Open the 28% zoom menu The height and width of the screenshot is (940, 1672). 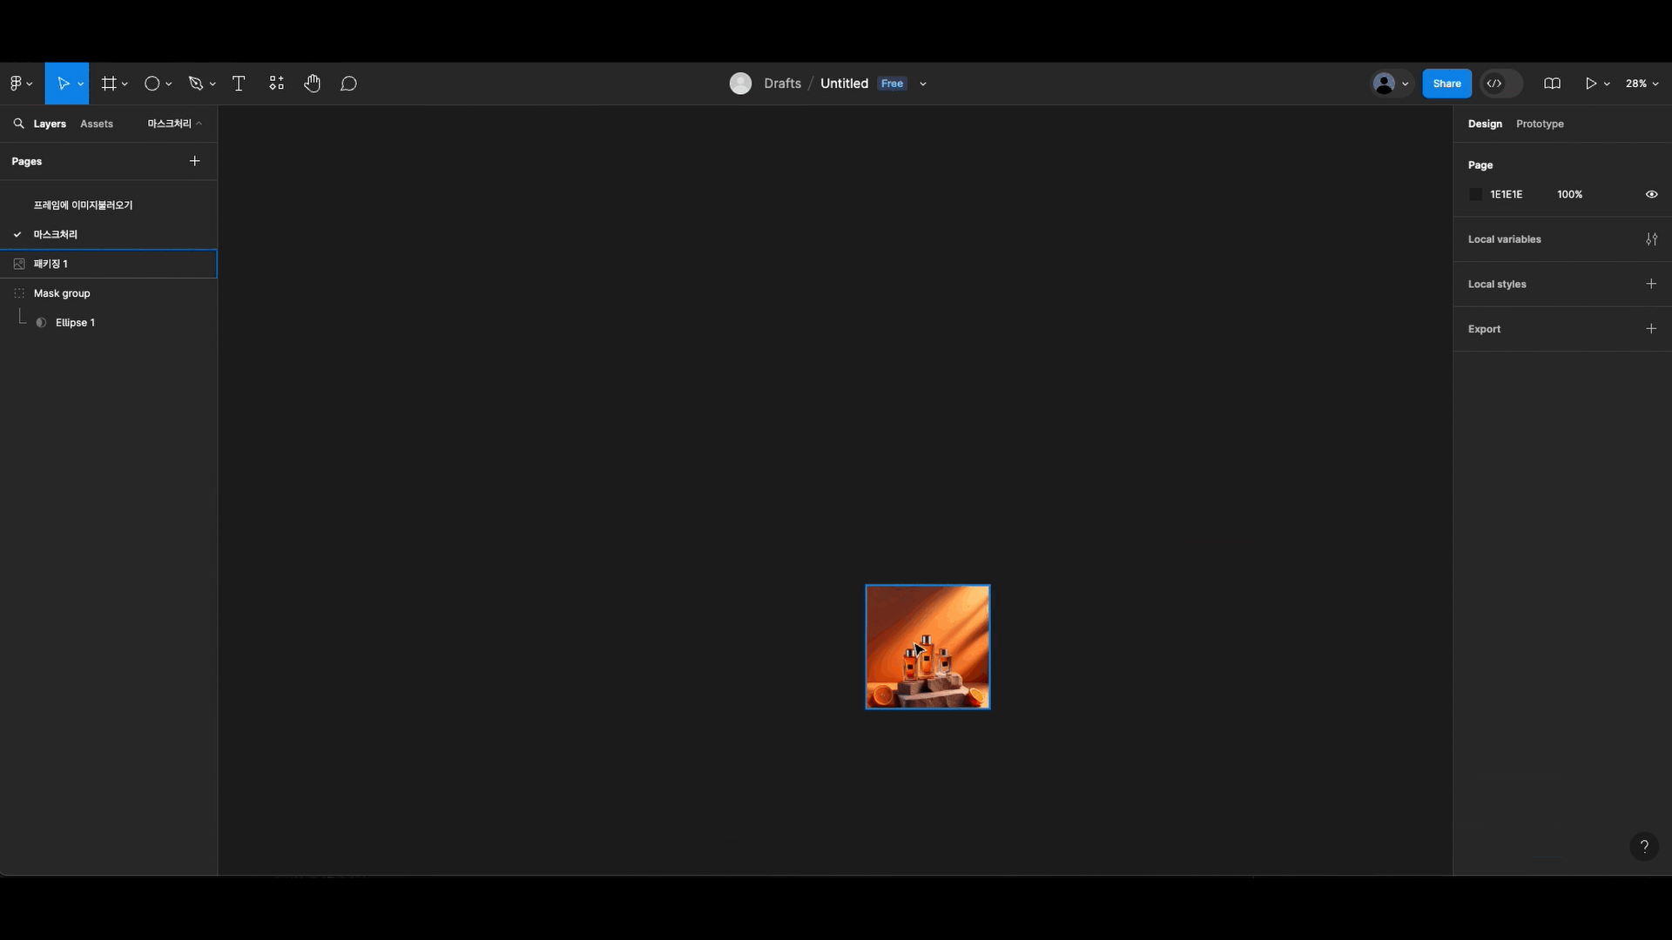tap(1642, 84)
